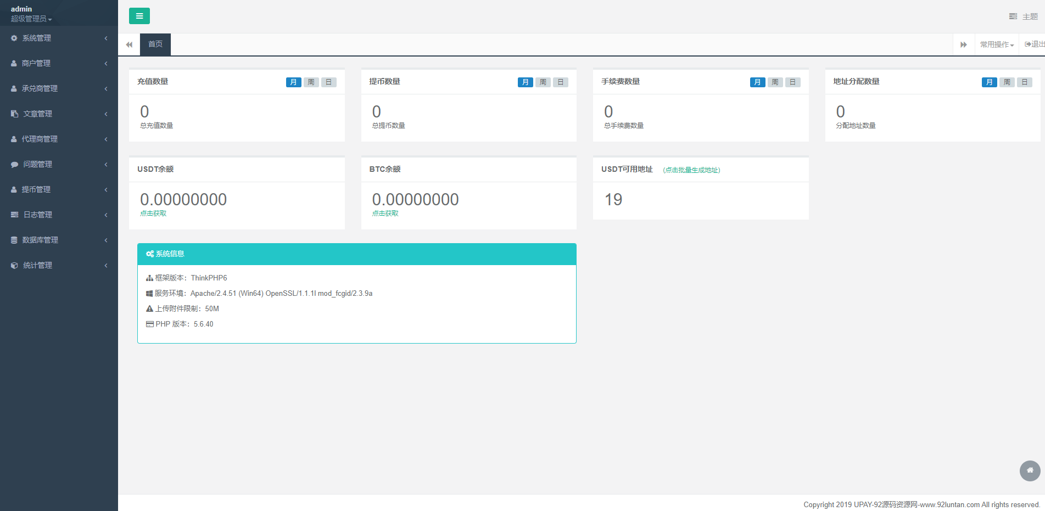This screenshot has width=1045, height=511.
Task: Click the round home button at bottom right
Action: 1030,470
